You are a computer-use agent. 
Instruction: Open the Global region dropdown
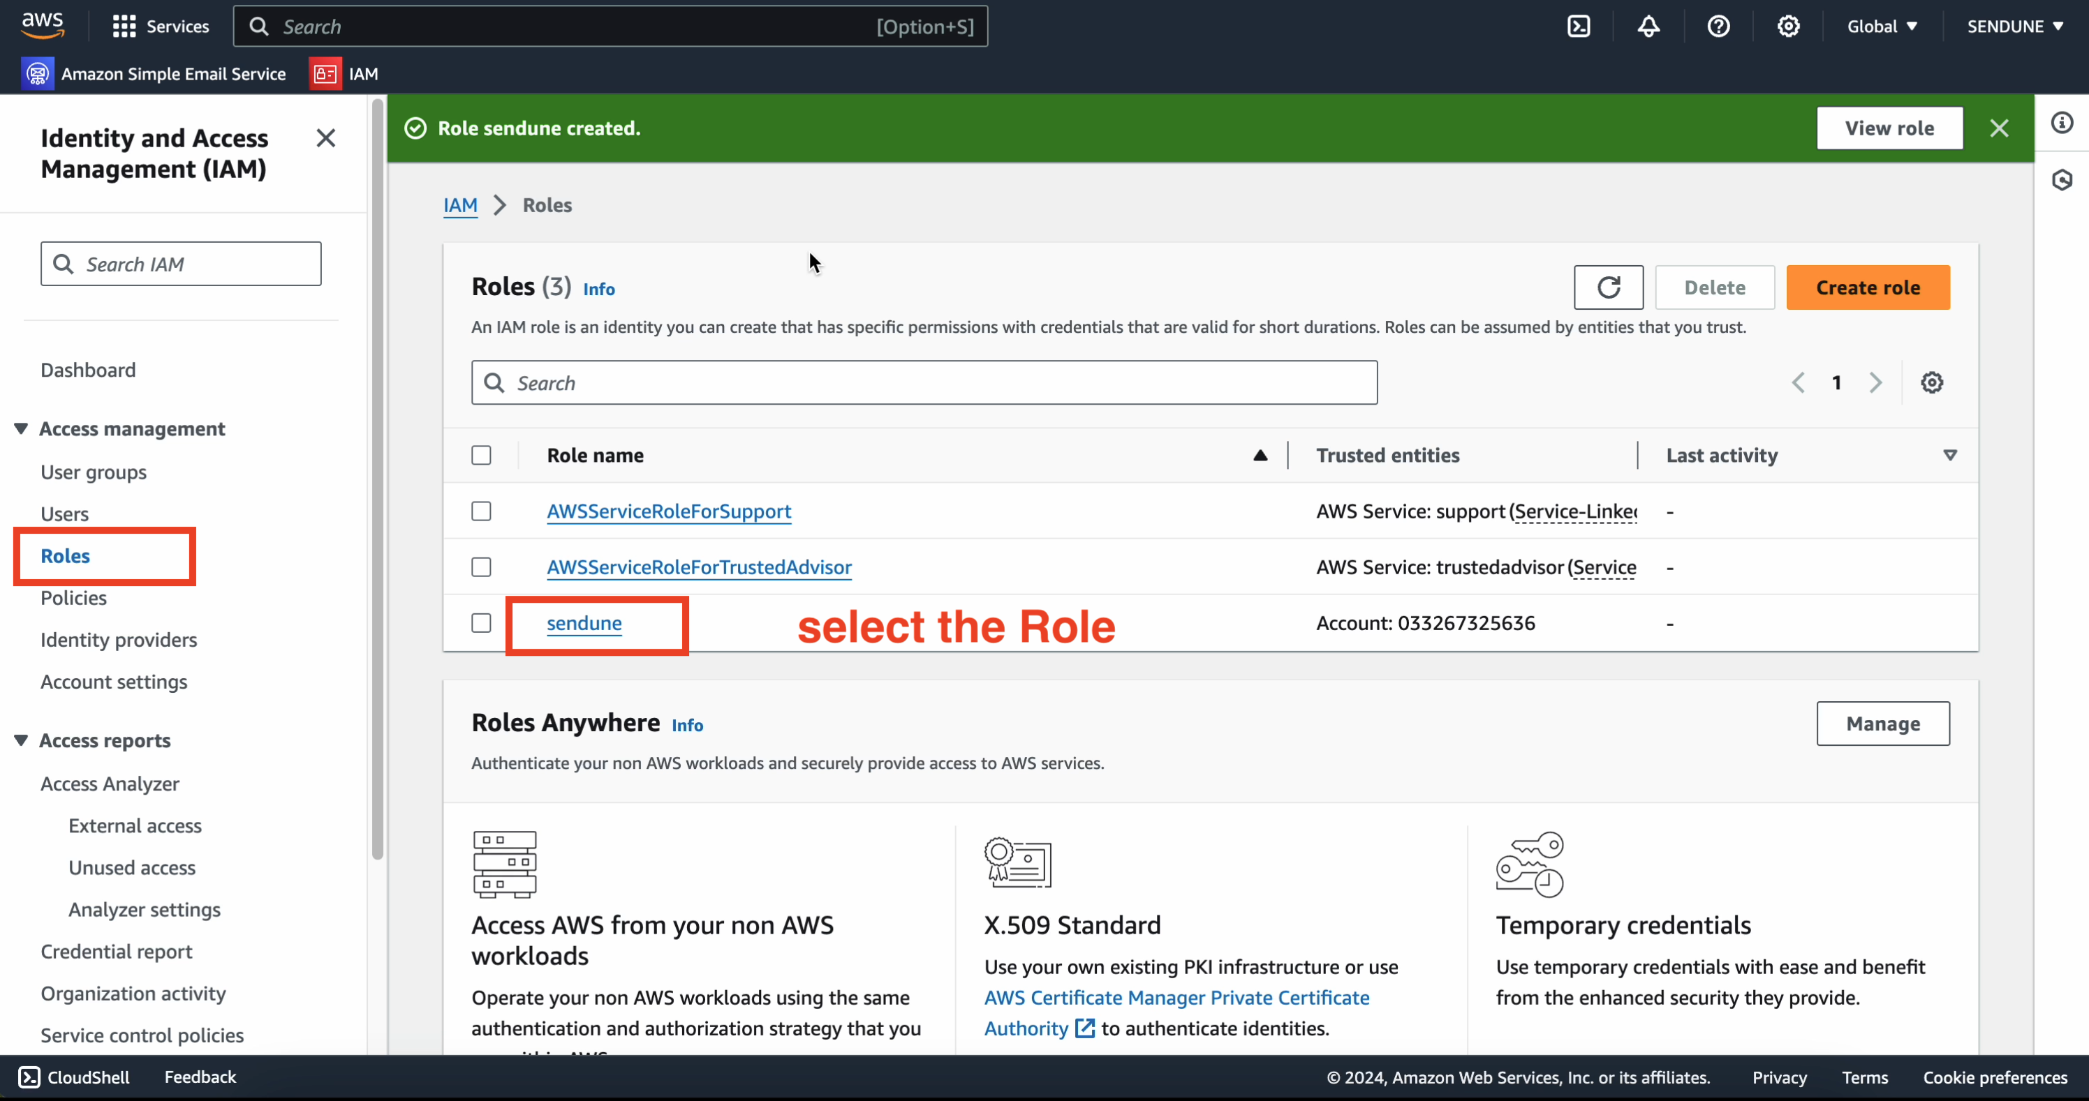[x=1882, y=26]
